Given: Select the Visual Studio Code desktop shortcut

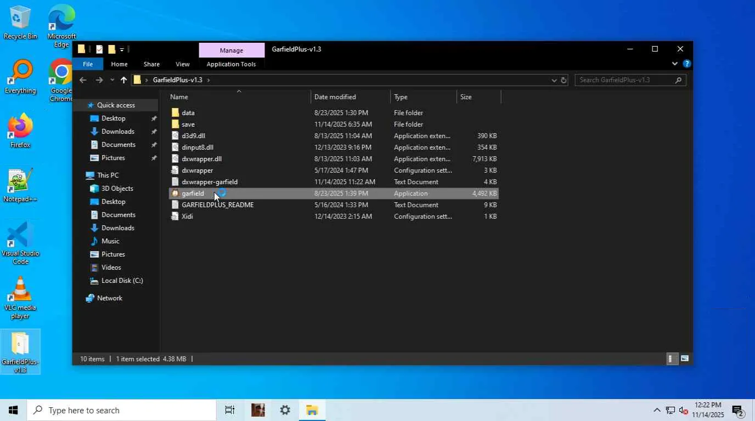Looking at the screenshot, I should coord(20,243).
